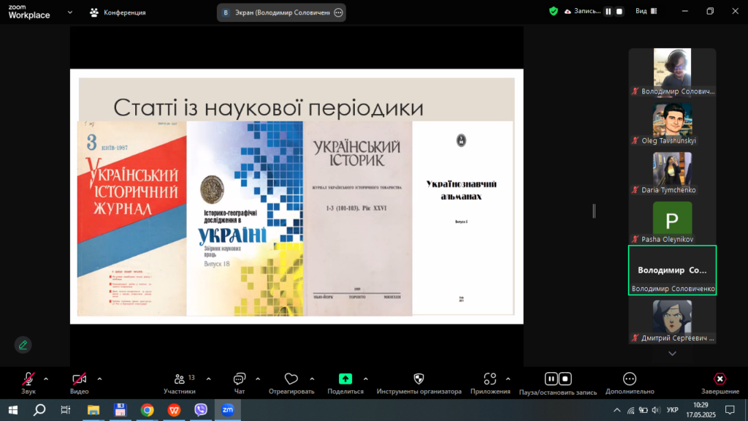Select Pasha Oleynikov's video thumbnail
This screenshot has width=748, height=421.
pyautogui.click(x=672, y=221)
